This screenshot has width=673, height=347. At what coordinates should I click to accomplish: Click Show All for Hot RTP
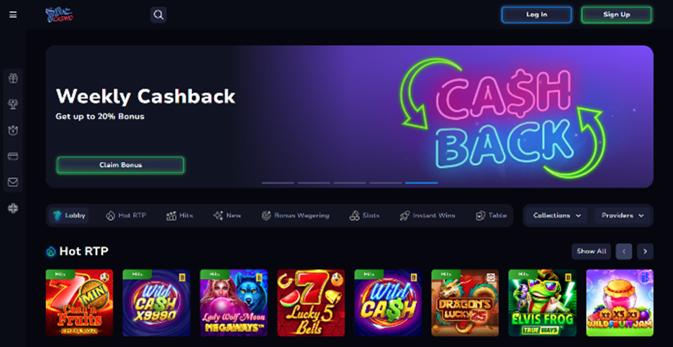[x=591, y=251]
